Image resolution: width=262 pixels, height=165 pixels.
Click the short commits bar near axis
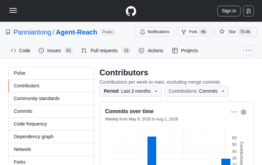click(226, 162)
